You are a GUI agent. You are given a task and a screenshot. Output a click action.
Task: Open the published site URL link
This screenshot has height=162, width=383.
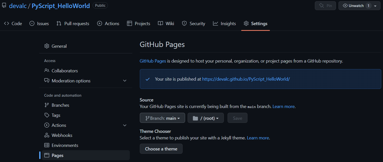(x=246, y=79)
